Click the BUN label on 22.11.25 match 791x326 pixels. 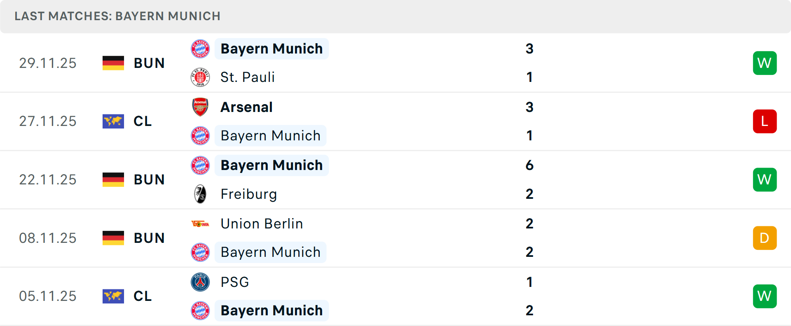pos(149,180)
